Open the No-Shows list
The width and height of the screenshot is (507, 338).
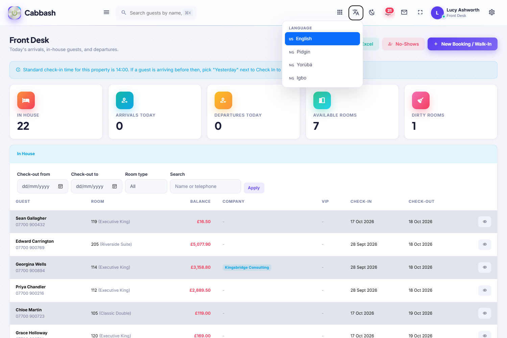(x=403, y=44)
